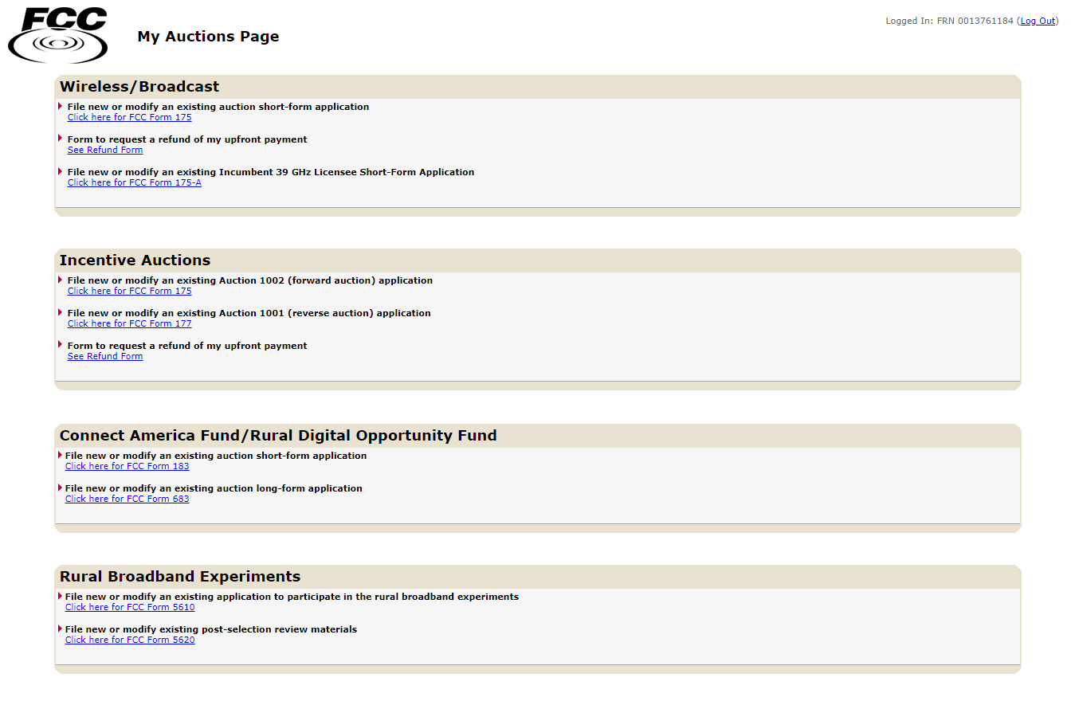
Task: Click red arrow beside auction long-form application
Action: tap(60, 488)
